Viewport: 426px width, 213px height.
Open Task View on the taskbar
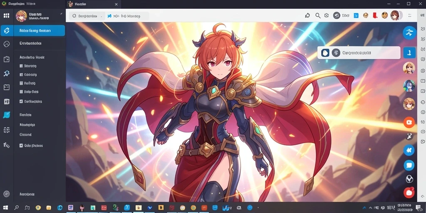tap(27, 208)
